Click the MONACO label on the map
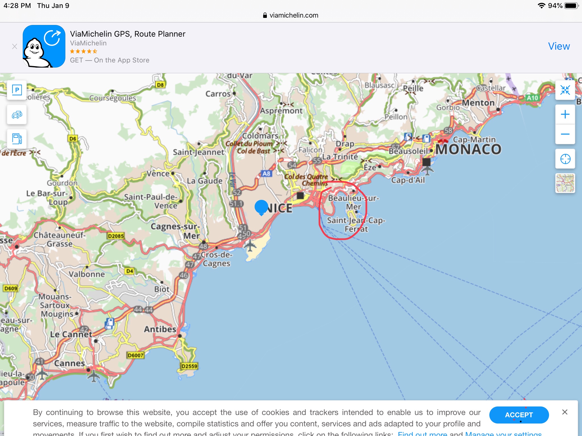The image size is (582, 436). pos(468,150)
